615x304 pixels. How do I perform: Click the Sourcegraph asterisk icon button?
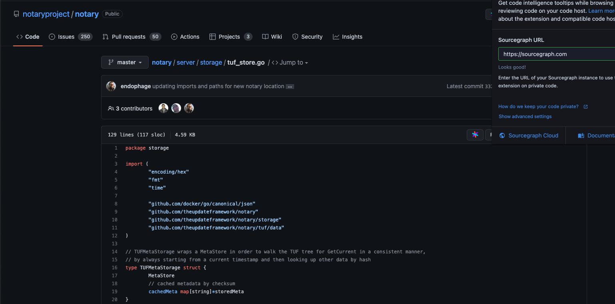[475, 135]
